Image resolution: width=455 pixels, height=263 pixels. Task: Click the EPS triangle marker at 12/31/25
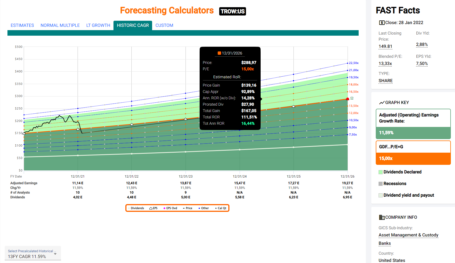[x=293, y=106]
